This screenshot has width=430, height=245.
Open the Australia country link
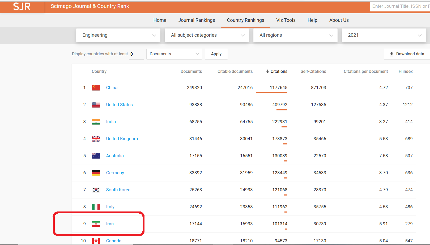point(115,156)
